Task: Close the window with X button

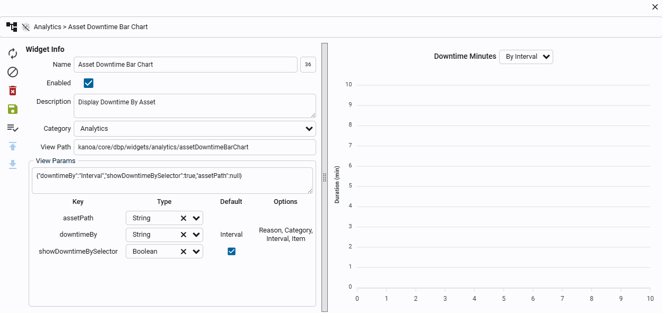Action: click(655, 7)
